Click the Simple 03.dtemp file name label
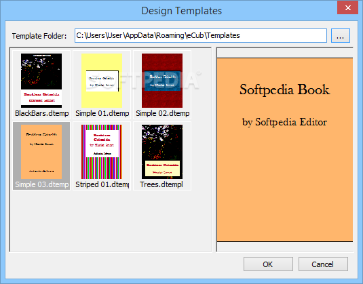Viewport: 363px width, 284px height. click(41, 184)
